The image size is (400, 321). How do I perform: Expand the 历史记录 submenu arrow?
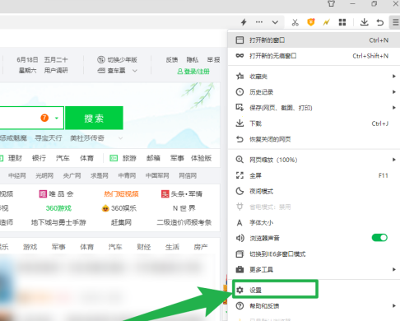(x=394, y=92)
